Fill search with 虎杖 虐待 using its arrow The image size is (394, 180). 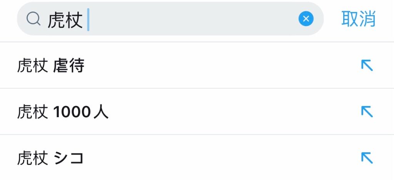367,65
